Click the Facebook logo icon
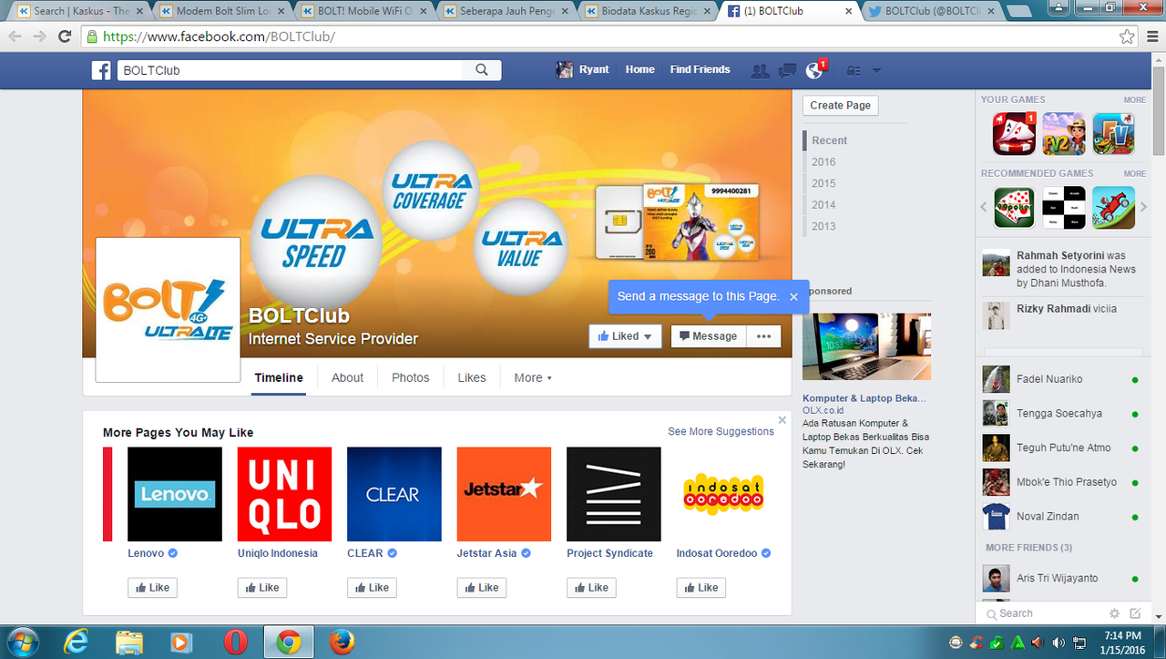 [x=101, y=70]
